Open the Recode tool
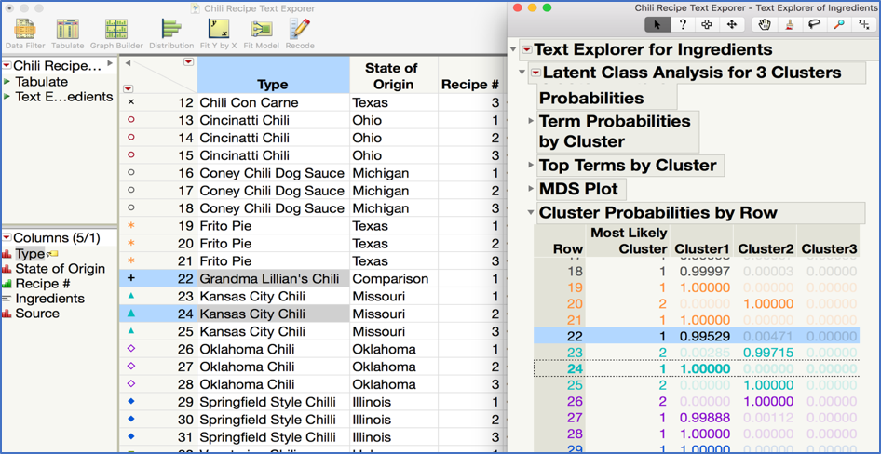The image size is (881, 454). click(x=300, y=33)
